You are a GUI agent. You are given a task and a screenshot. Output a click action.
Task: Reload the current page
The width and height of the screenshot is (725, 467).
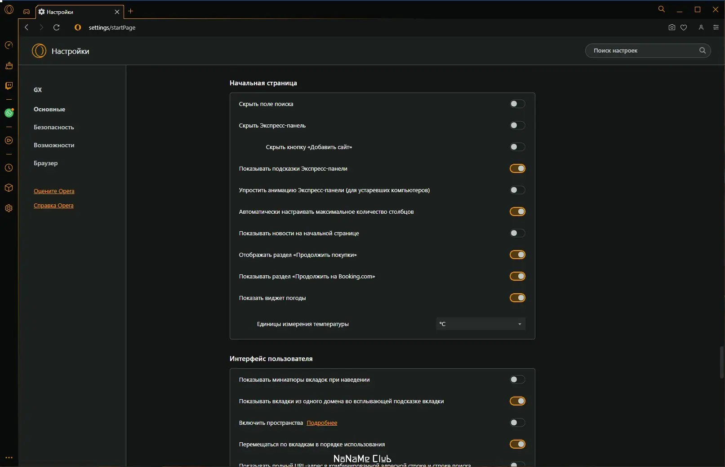click(56, 27)
